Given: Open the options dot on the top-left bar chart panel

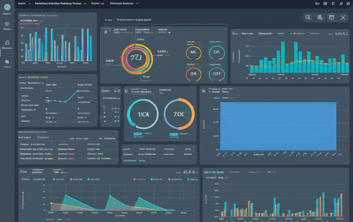Looking at the screenshot, I should [94, 15].
